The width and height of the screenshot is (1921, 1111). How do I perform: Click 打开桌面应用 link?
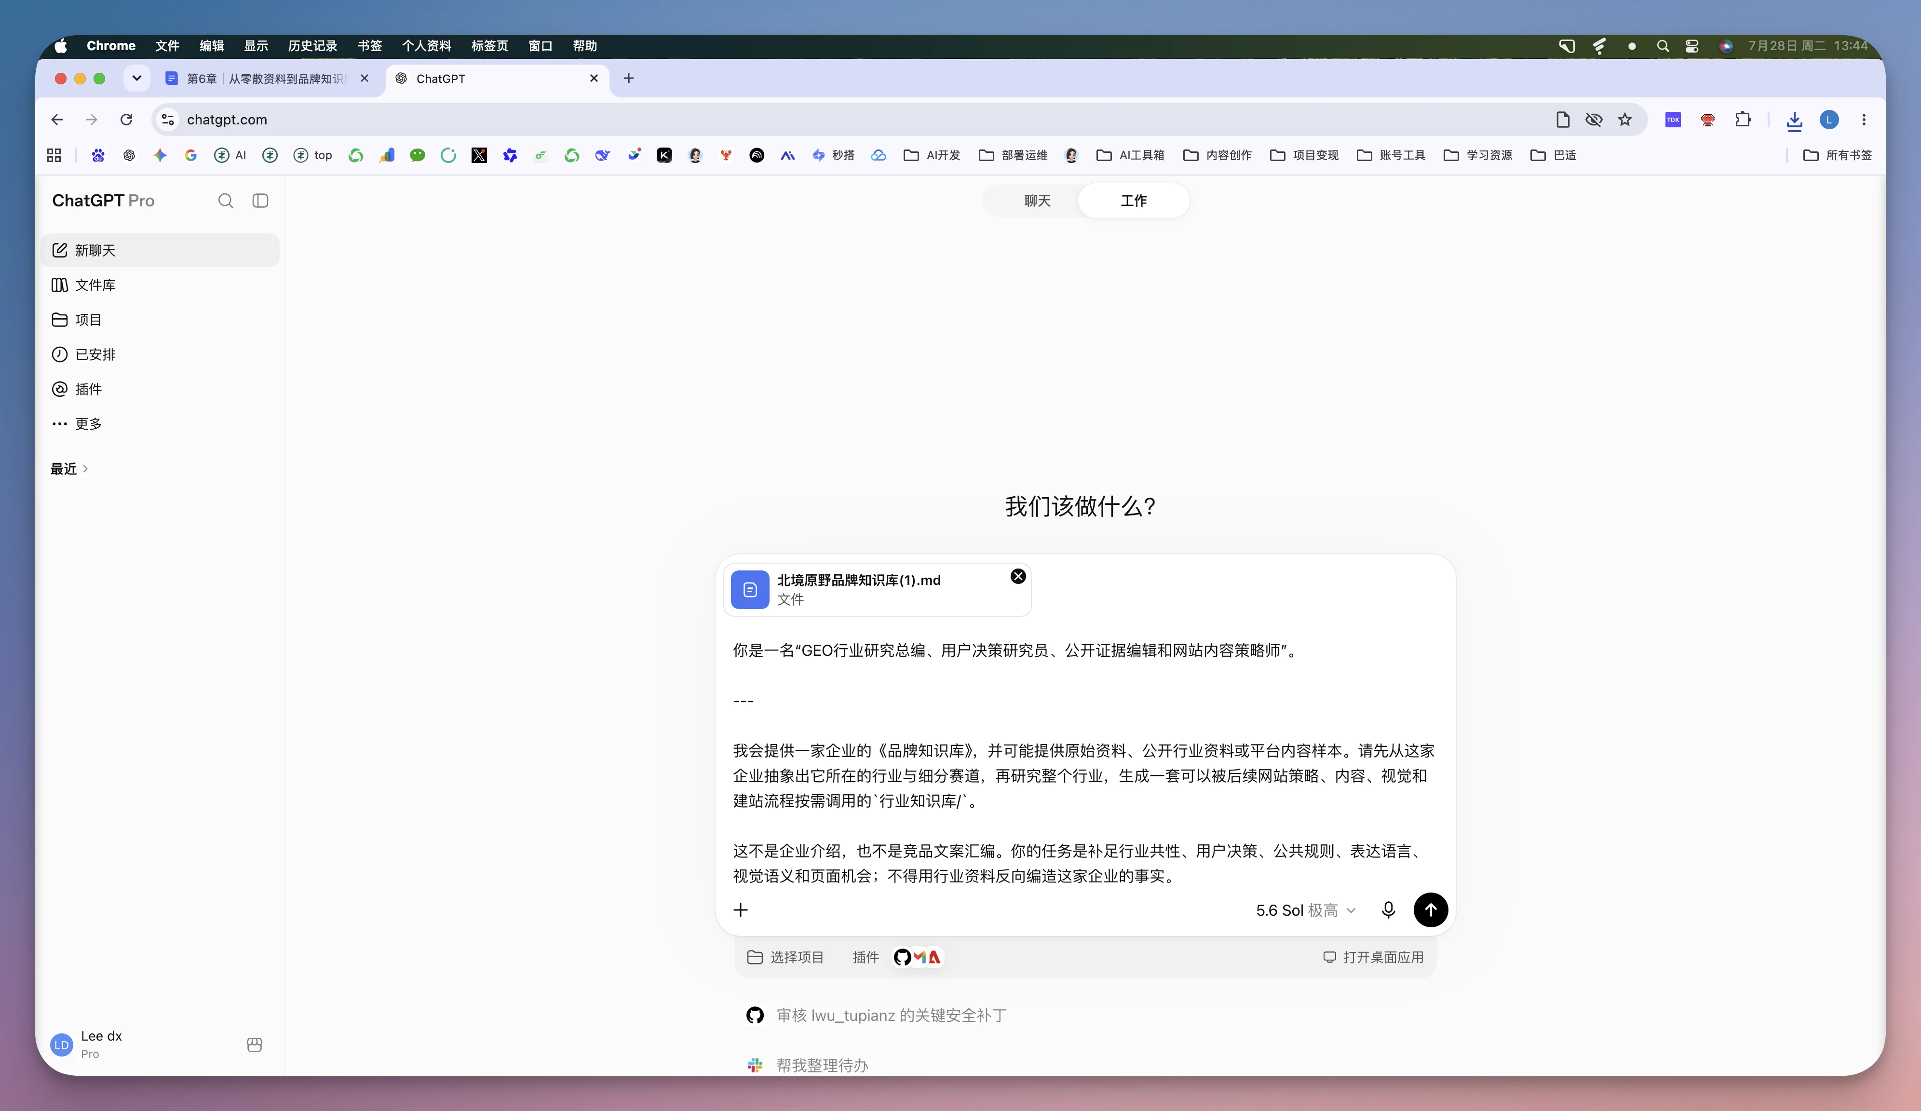1373,957
